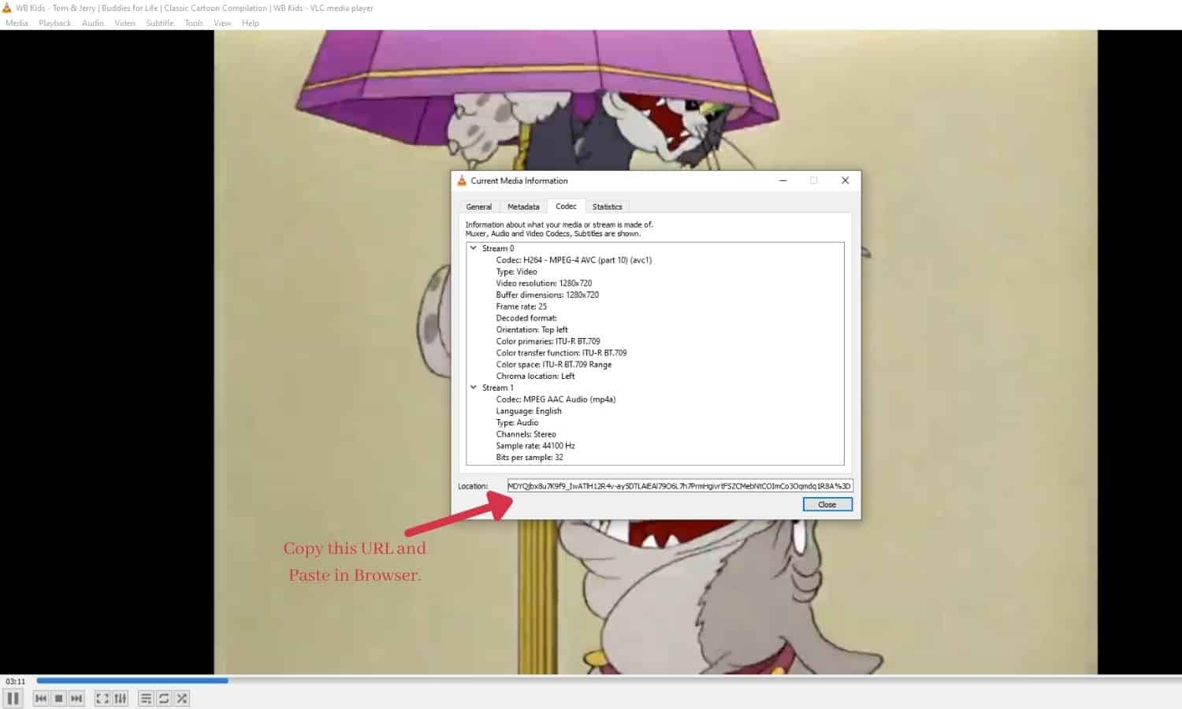
Task: Switch to the General tab
Action: (479, 206)
